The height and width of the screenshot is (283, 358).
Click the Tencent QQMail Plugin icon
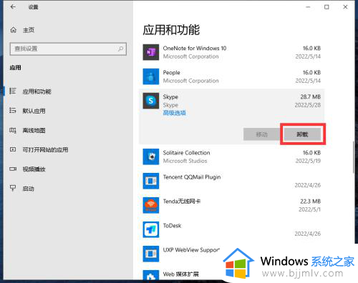(151, 181)
